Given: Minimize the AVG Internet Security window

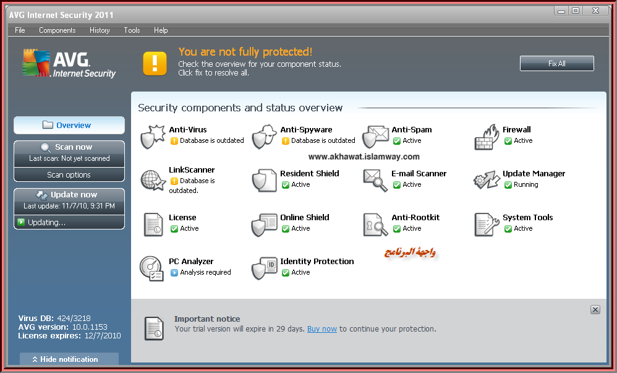Looking at the screenshot, I should [561, 11].
